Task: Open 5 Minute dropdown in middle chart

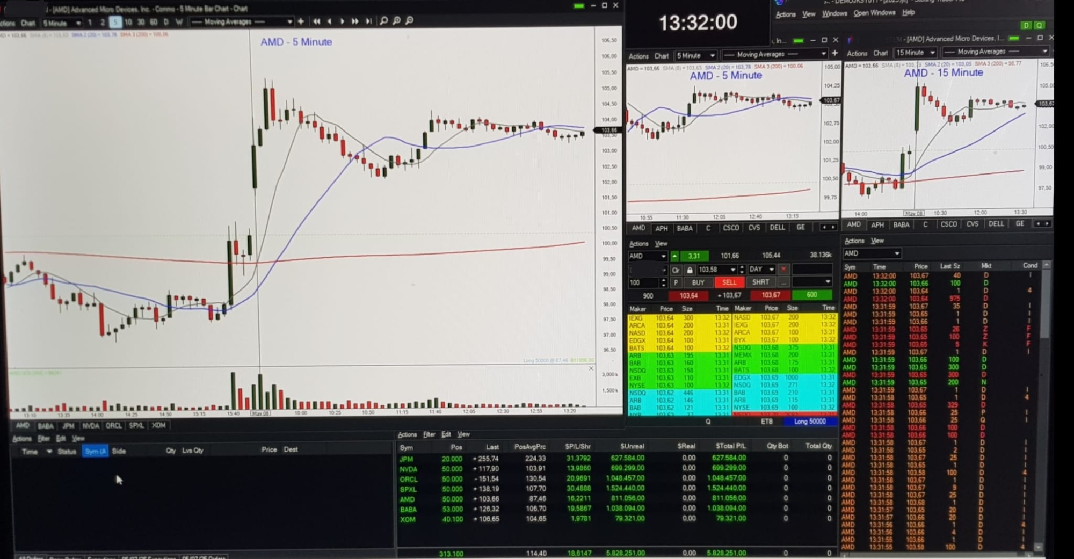Action: click(696, 55)
